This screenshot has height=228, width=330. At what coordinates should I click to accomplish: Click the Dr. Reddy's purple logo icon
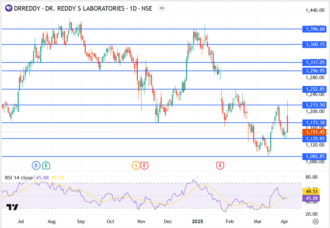click(x=9, y=8)
